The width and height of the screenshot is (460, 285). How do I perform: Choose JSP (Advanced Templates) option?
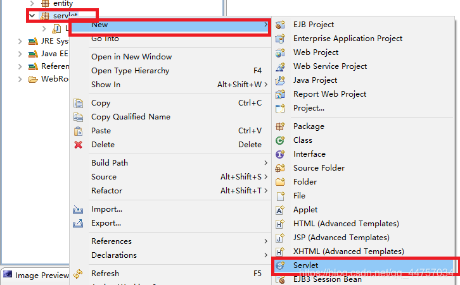click(x=341, y=238)
